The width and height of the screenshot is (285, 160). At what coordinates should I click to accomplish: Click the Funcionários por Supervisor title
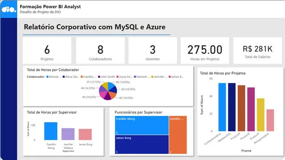pos(138,112)
